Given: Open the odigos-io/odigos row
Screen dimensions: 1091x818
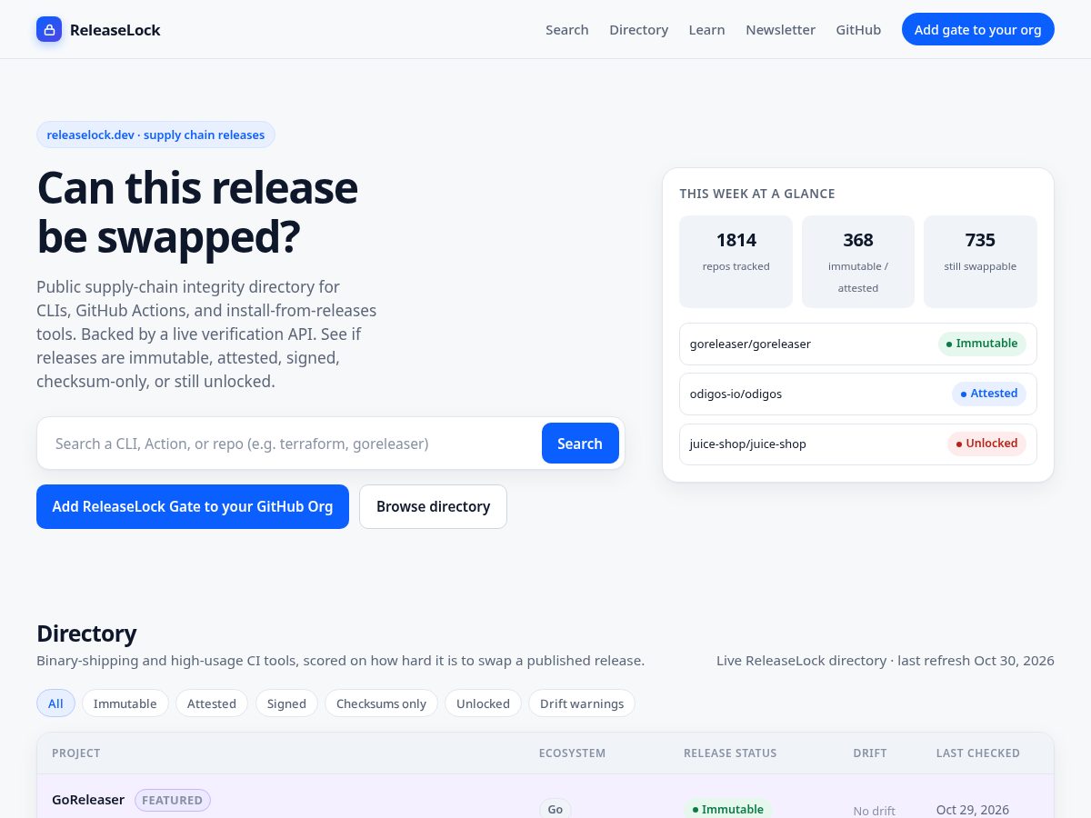Looking at the screenshot, I should click(x=858, y=394).
